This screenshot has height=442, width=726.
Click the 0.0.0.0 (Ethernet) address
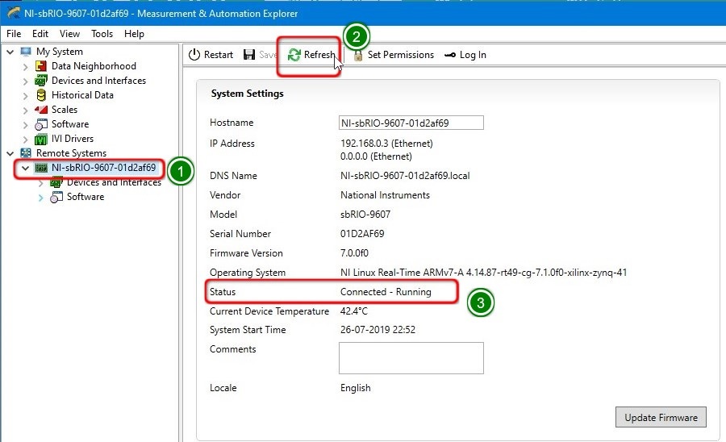click(376, 156)
